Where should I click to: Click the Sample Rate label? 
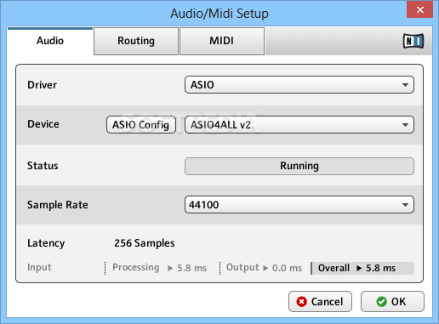[x=58, y=205]
